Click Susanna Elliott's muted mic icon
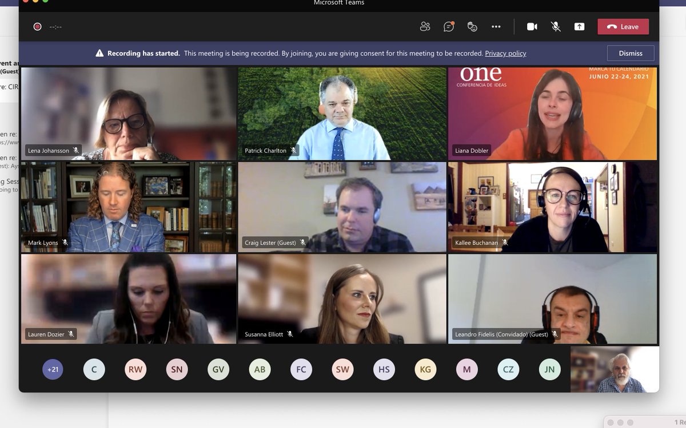 (290, 334)
